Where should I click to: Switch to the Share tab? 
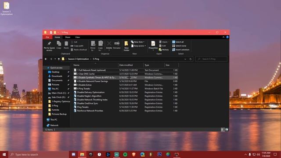[68, 37]
